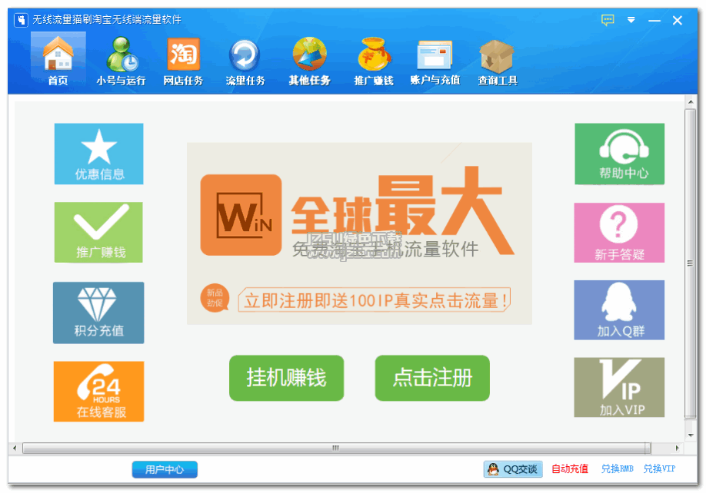Viewport: 706px width, 493px height.
Task: Click the horizontal scrollbar left arrow
Action: click(x=15, y=448)
